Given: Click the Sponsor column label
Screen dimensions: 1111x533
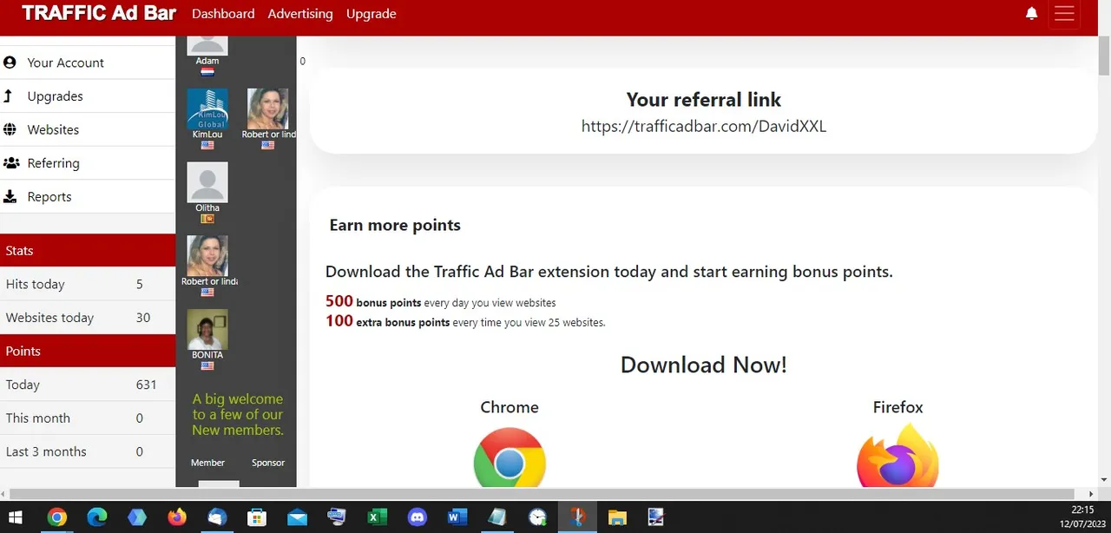Looking at the screenshot, I should pyautogui.click(x=268, y=463).
